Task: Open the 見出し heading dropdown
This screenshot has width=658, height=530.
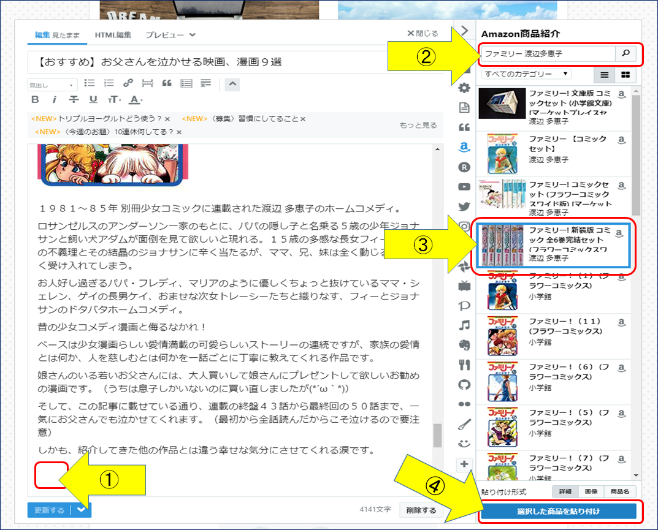Action: click(52, 83)
